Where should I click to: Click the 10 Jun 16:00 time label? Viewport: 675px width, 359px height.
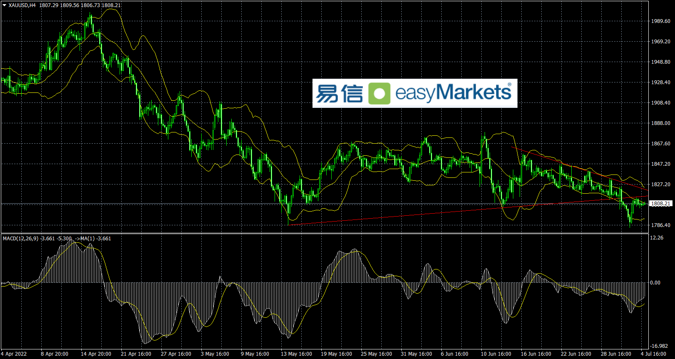click(x=496, y=354)
